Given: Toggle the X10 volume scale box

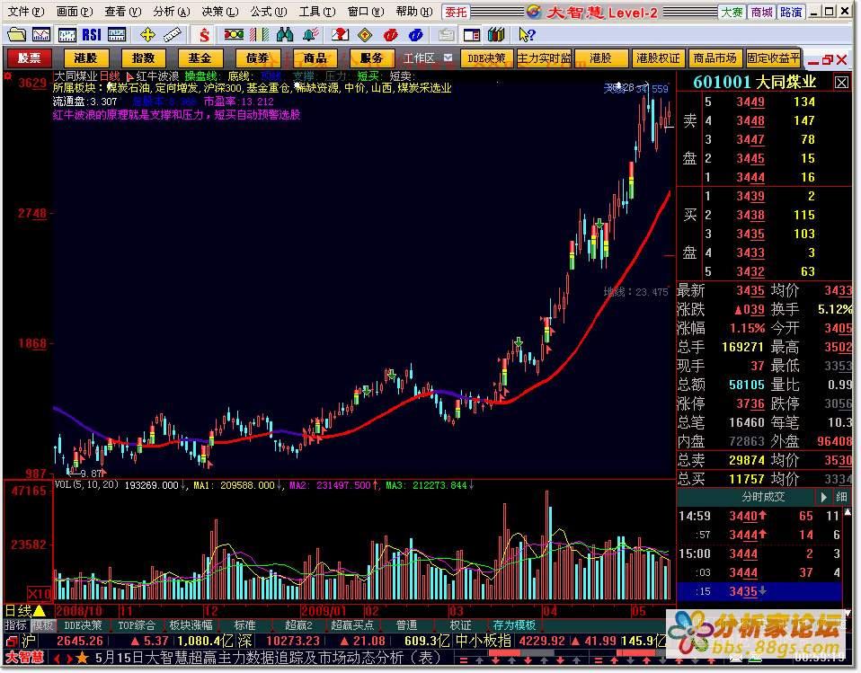Looking at the screenshot, I should [x=40, y=593].
